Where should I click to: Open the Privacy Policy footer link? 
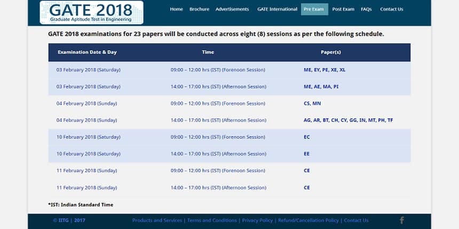coord(257,220)
